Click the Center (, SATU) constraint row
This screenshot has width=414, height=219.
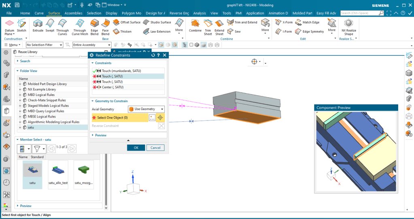tap(113, 87)
